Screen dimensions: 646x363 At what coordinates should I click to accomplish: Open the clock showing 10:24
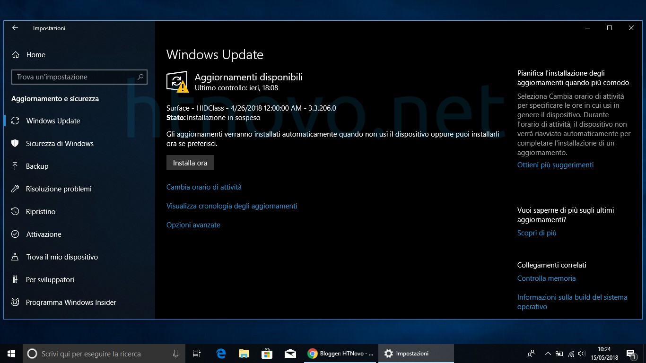pos(604,354)
